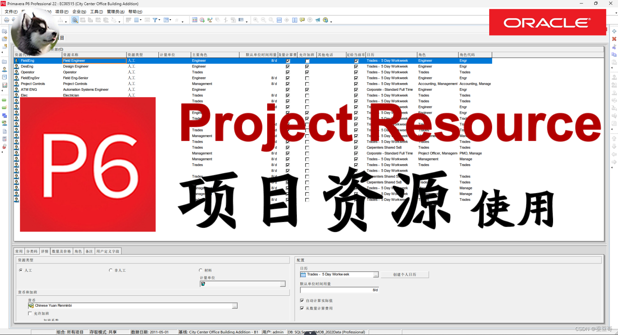This screenshot has width=618, height=335.
Task: Toggle overtime-allowed checkbox in Operator row
Action: coord(307,72)
